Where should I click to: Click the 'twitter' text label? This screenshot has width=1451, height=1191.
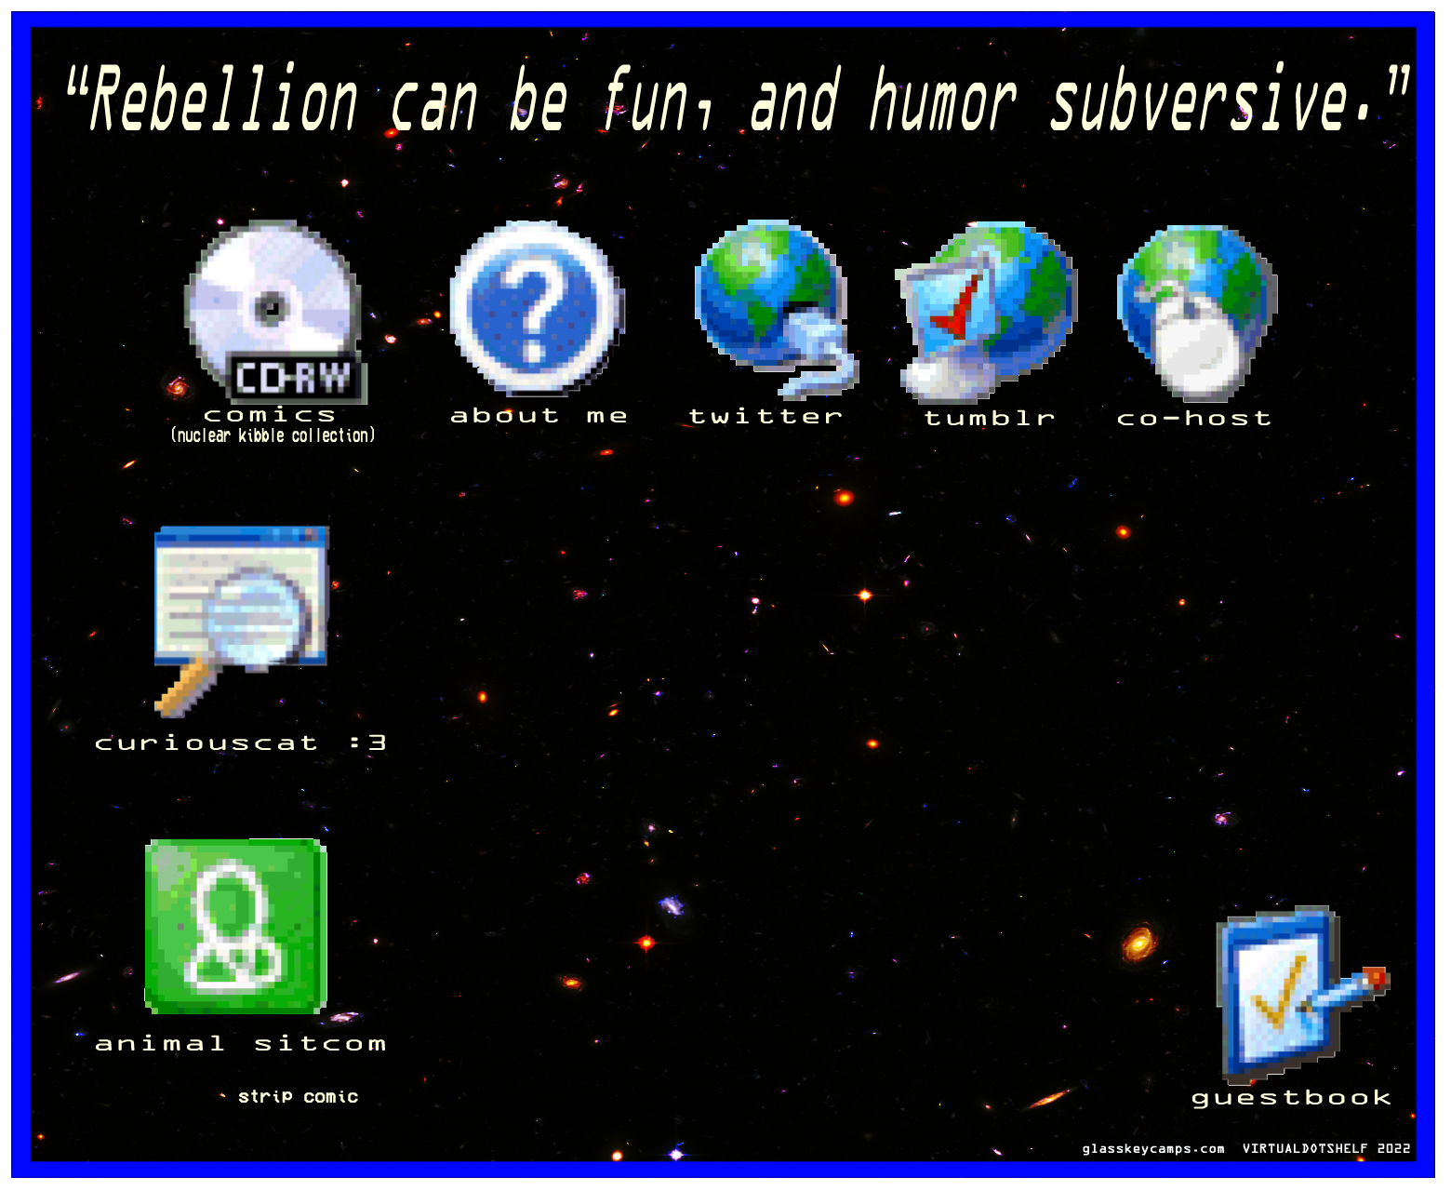pos(765,417)
